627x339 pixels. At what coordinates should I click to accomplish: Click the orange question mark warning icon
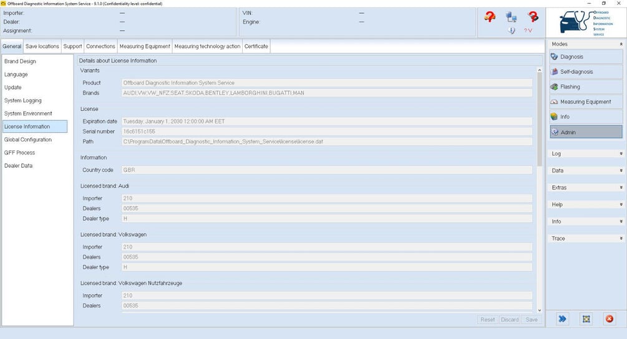point(490,17)
